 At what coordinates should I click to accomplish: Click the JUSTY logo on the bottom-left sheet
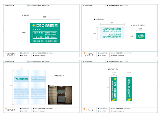click(10, 110)
